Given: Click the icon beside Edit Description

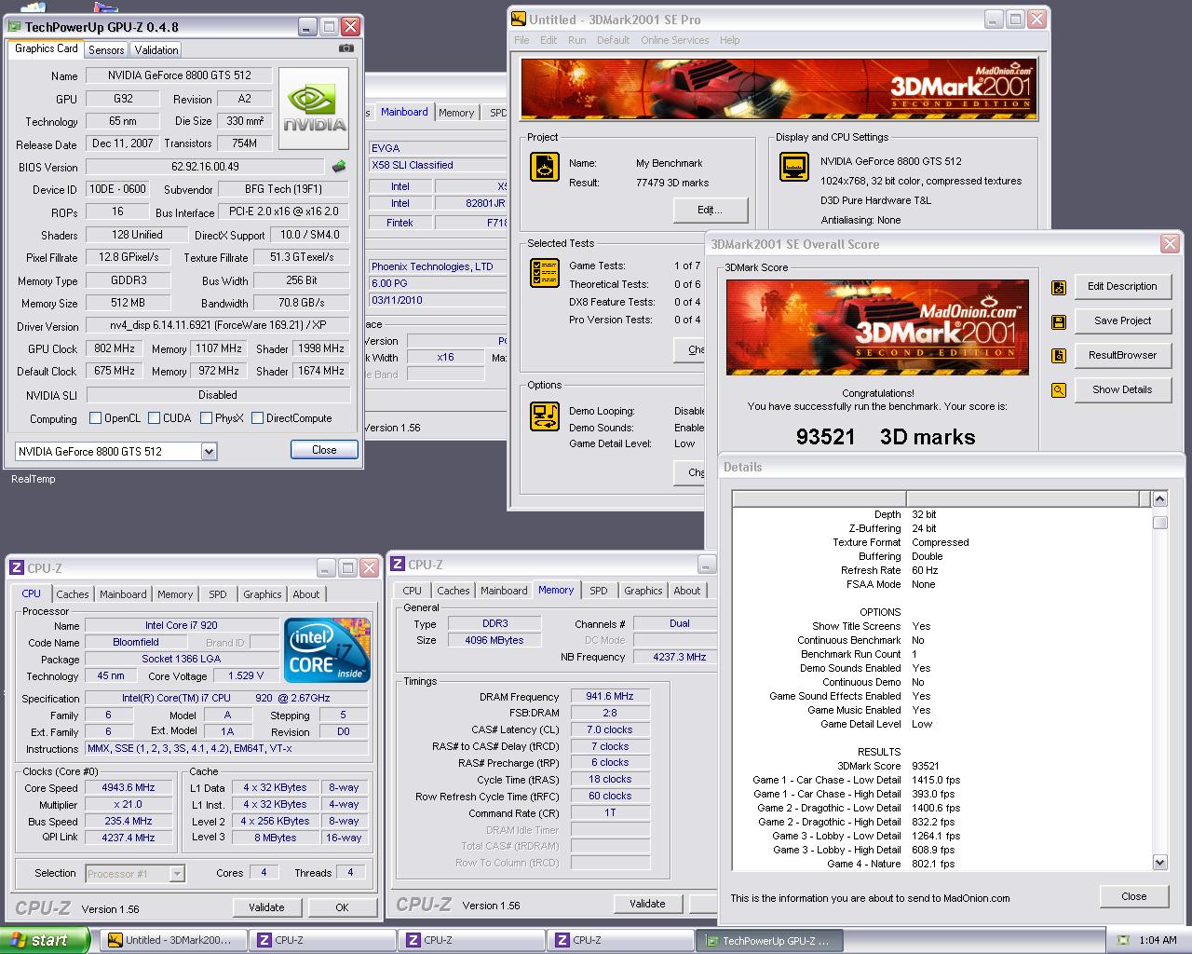Looking at the screenshot, I should pos(1059,287).
